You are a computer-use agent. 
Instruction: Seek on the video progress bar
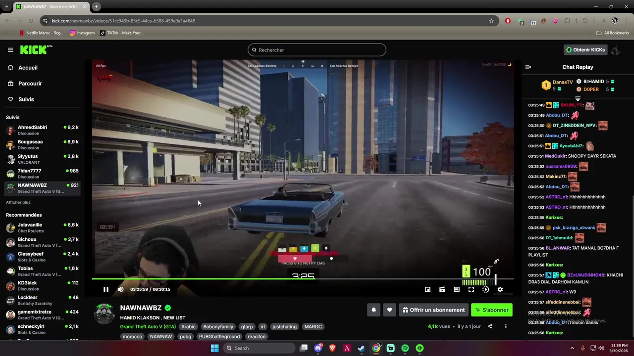pos(303,279)
